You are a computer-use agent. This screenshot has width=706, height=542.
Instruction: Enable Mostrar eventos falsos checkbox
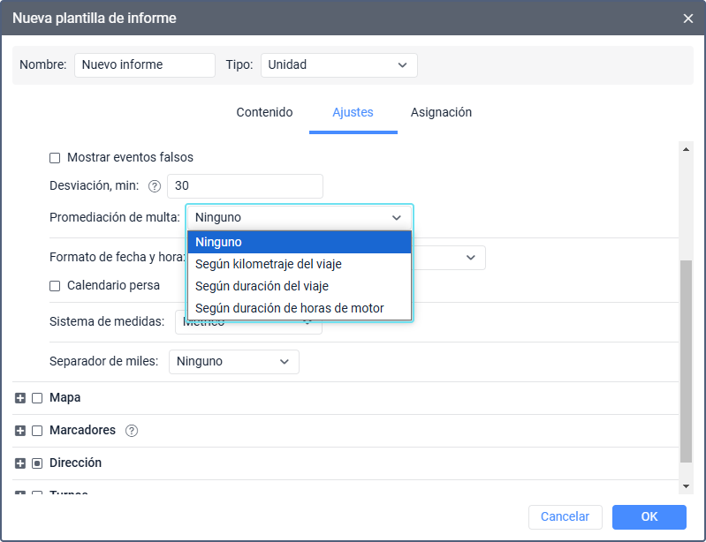click(55, 158)
